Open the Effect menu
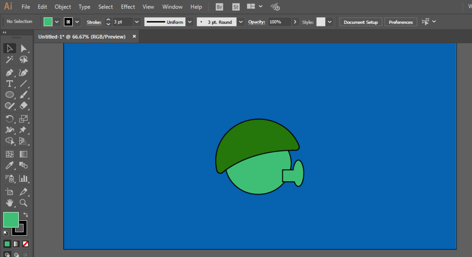472x257 pixels. coord(128,7)
